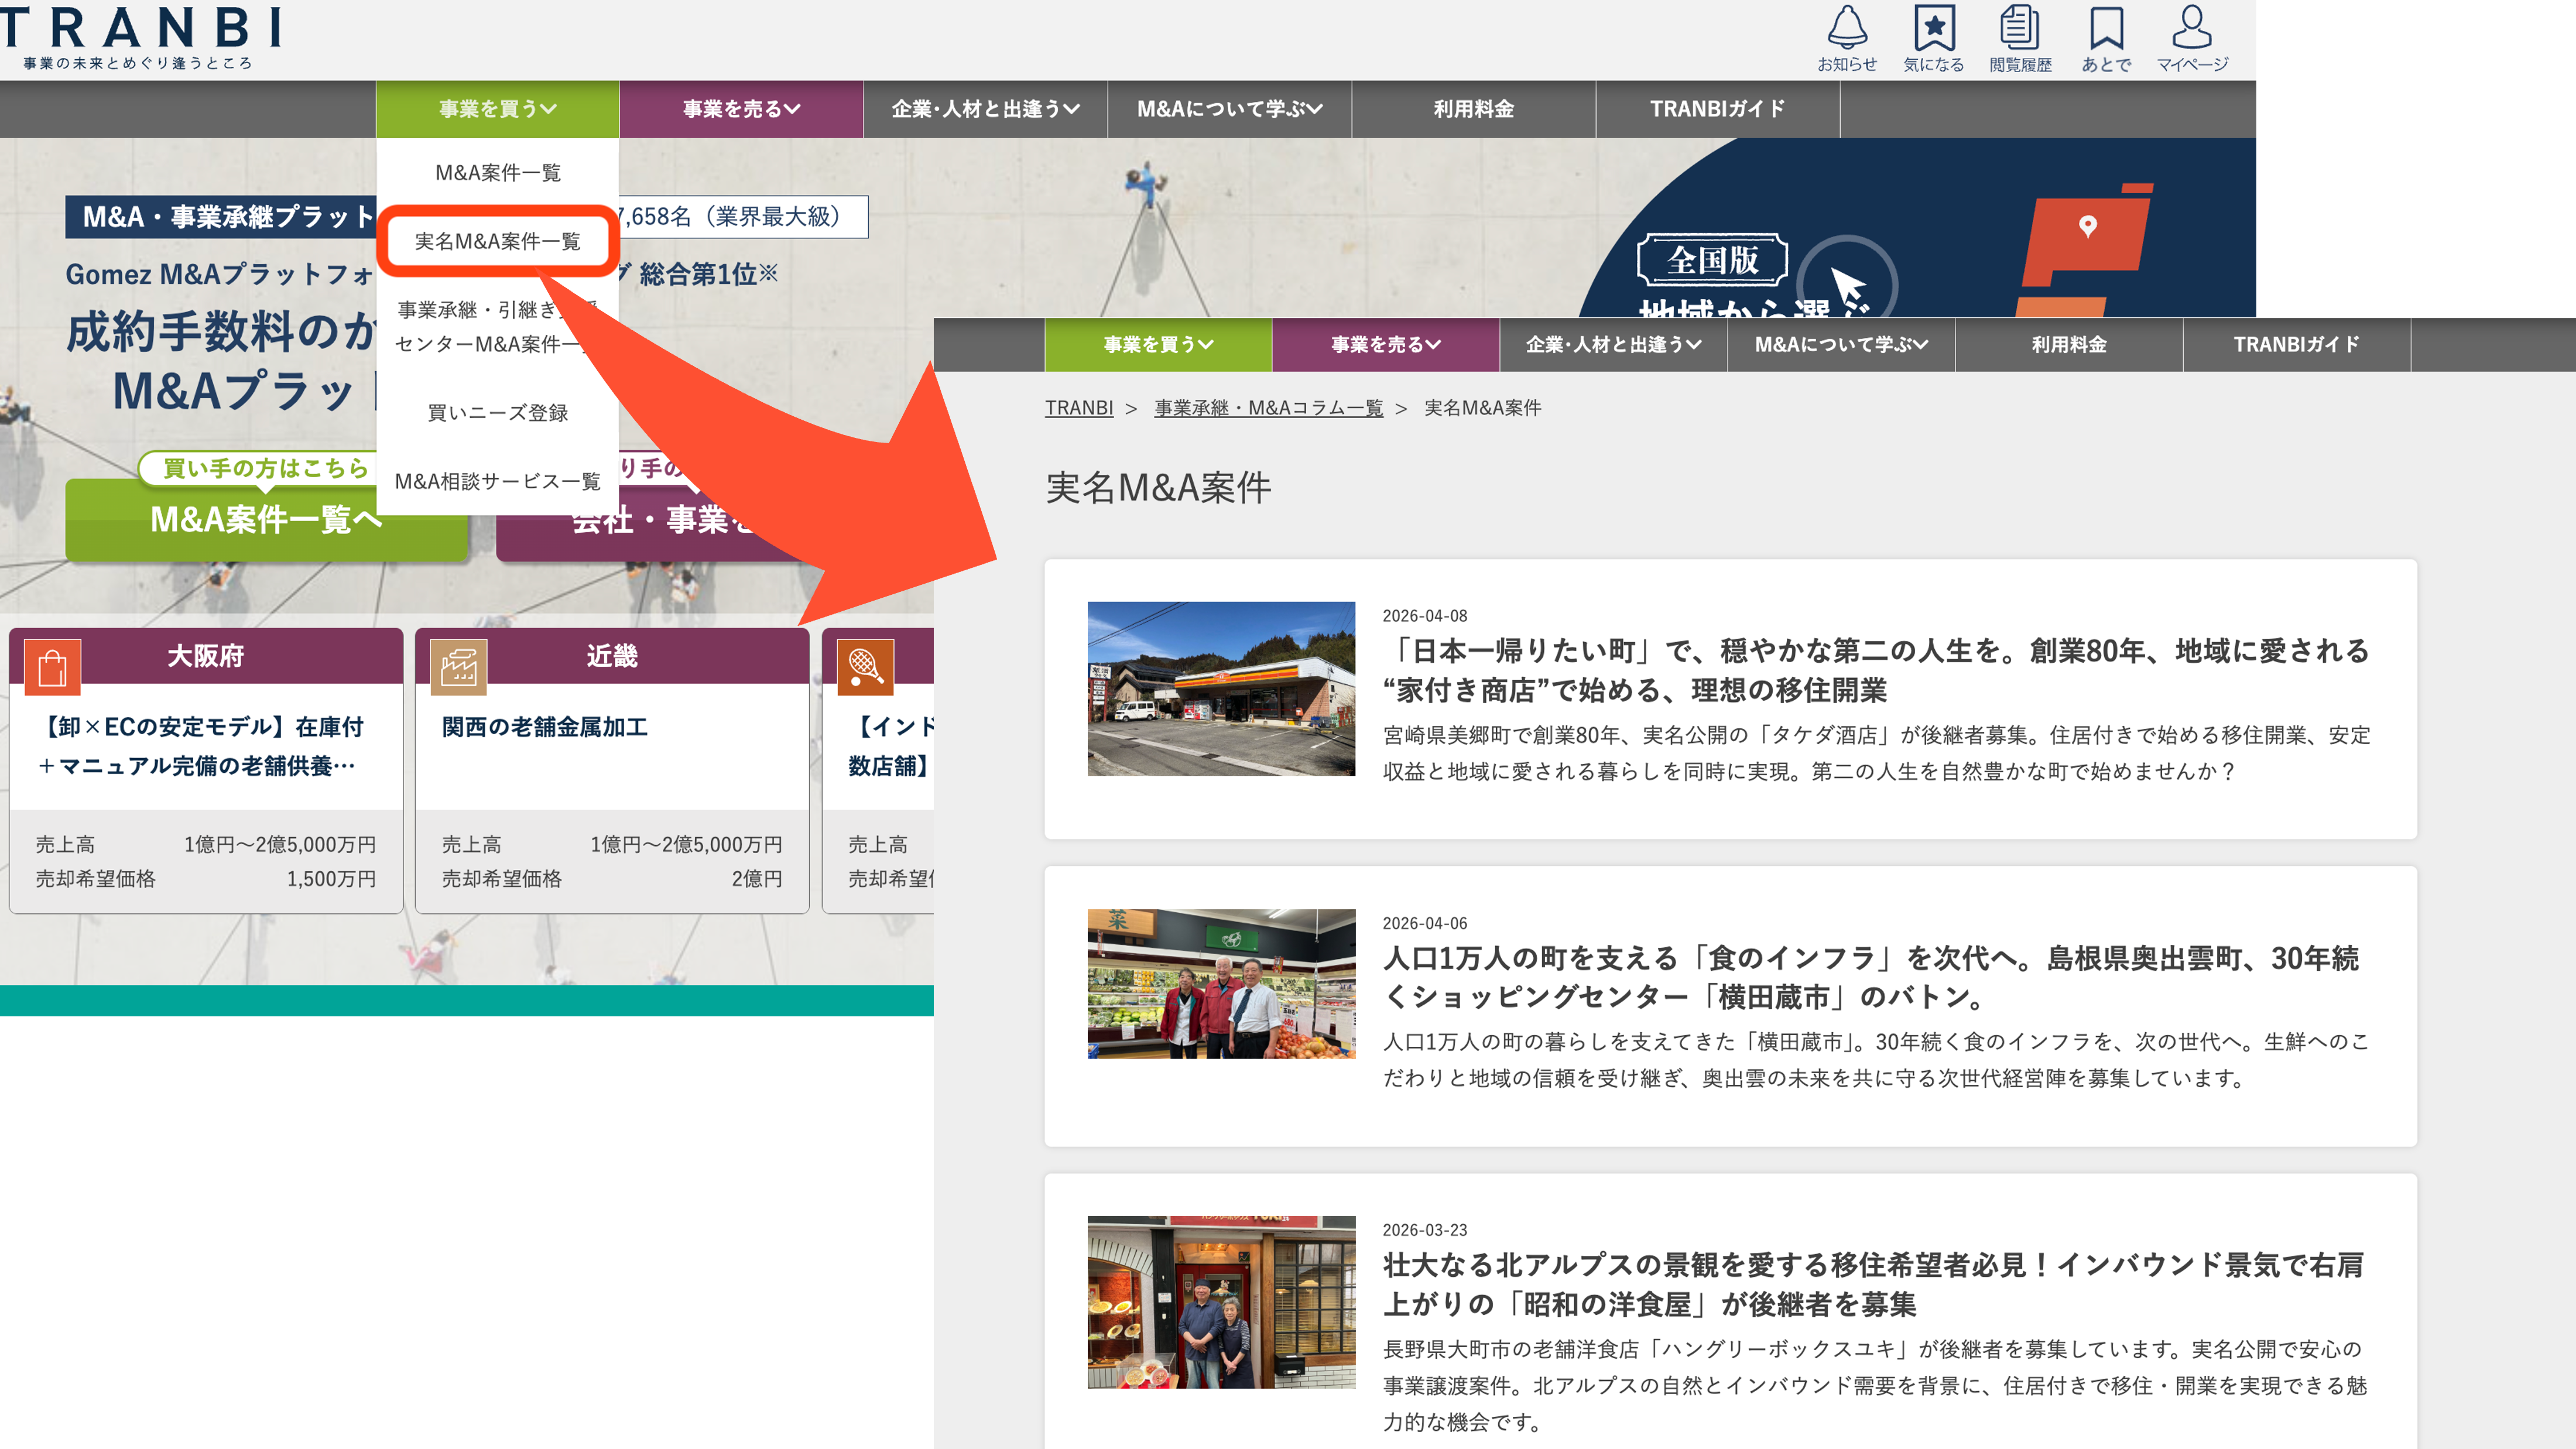Image resolution: width=2576 pixels, height=1449 pixels.
Task: Open the タケダ酒店 store photo thumbnail
Action: (1221, 688)
